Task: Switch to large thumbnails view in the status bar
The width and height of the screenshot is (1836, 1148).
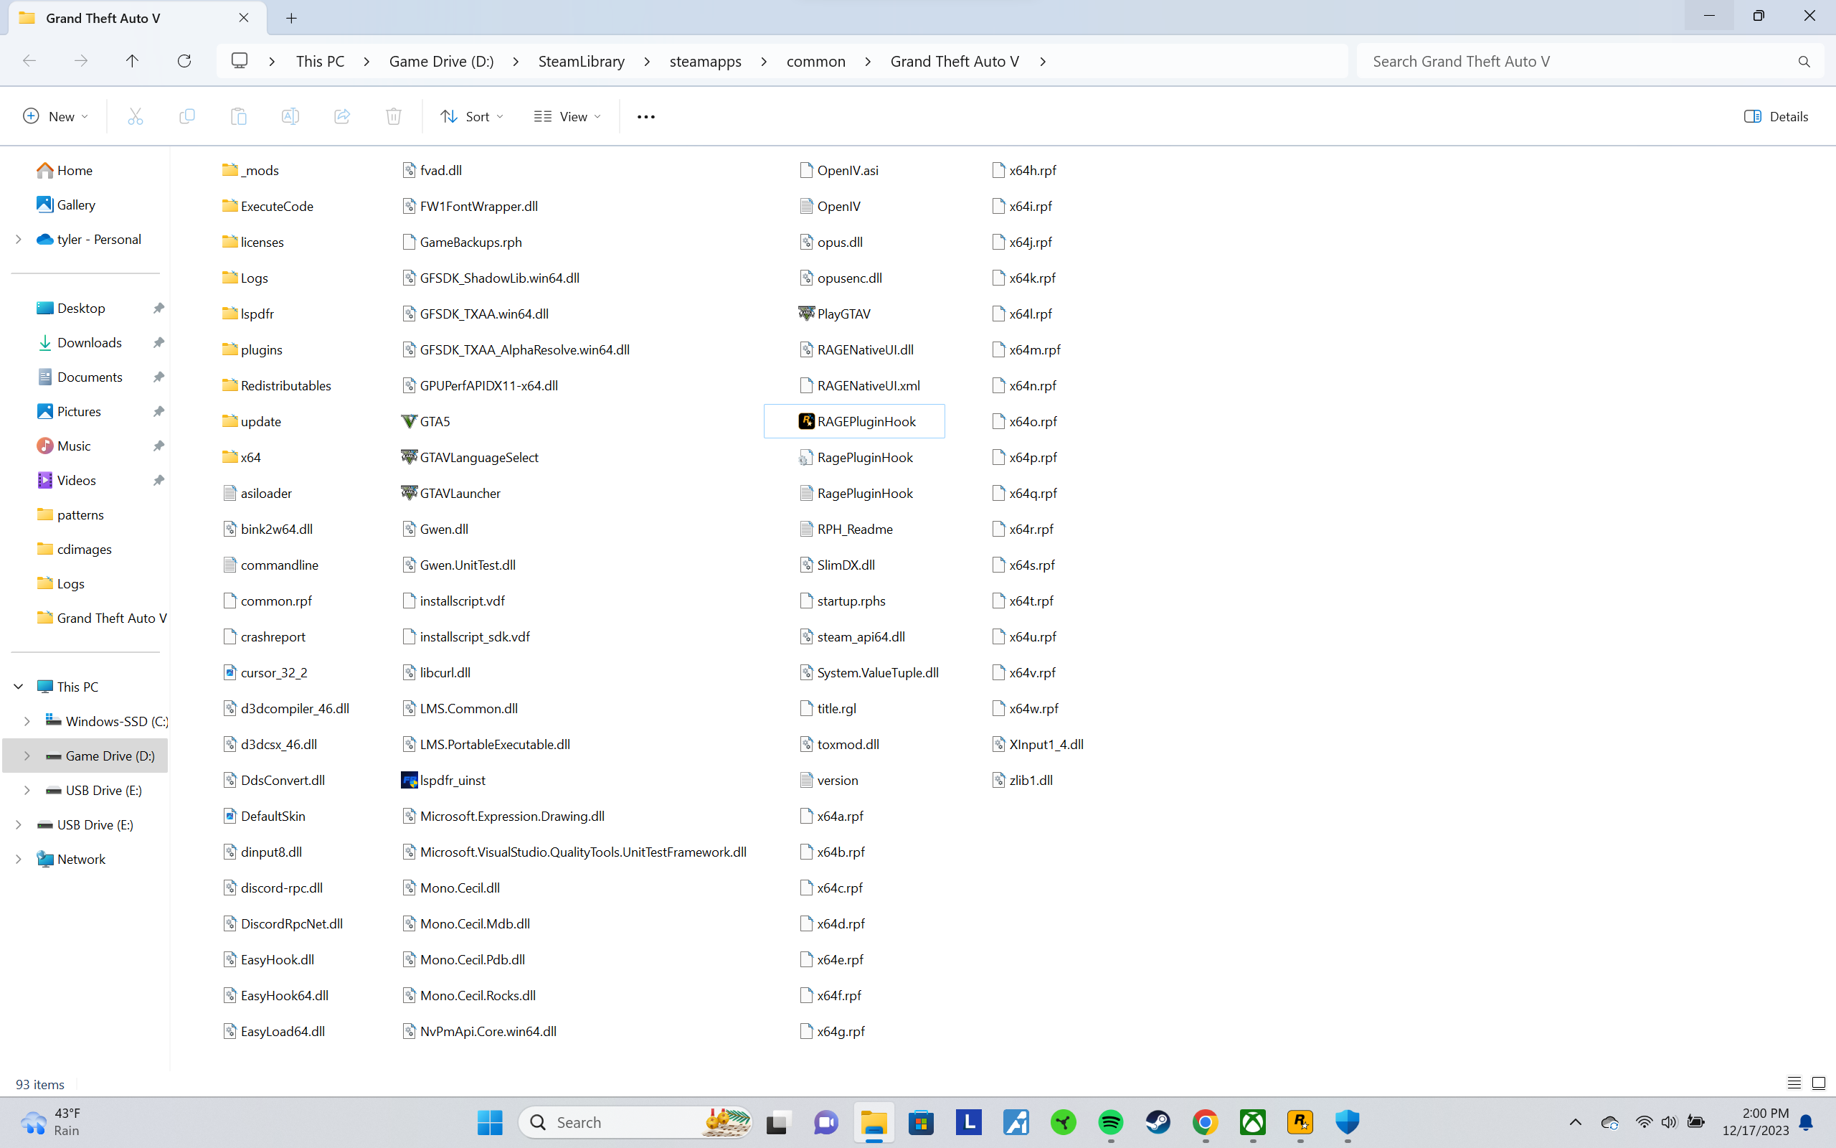Action: (1819, 1083)
